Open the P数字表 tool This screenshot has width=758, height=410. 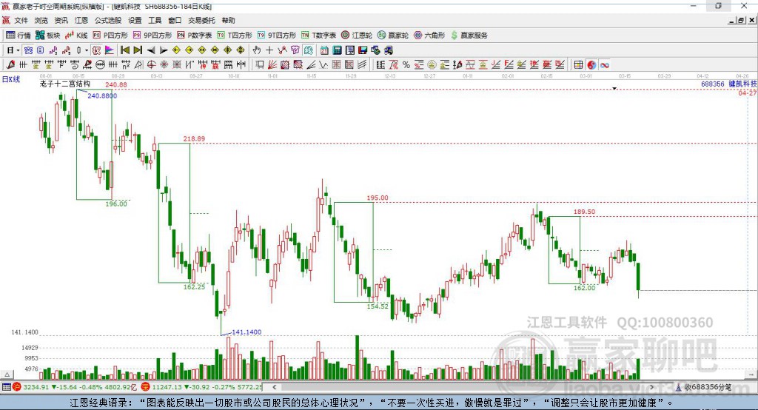[x=195, y=36]
